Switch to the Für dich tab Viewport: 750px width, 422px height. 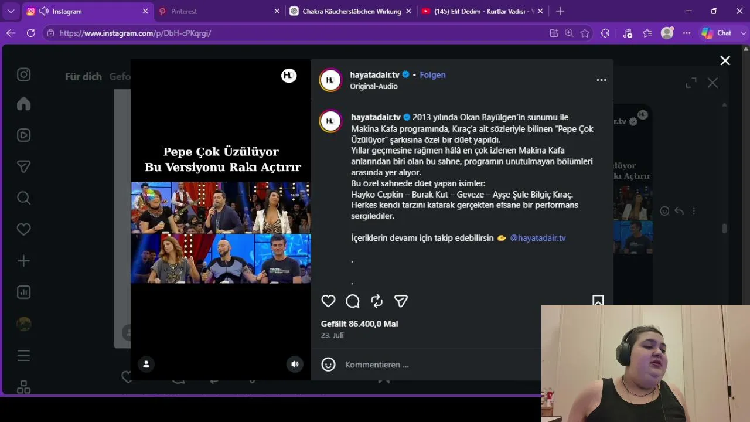[83, 77]
